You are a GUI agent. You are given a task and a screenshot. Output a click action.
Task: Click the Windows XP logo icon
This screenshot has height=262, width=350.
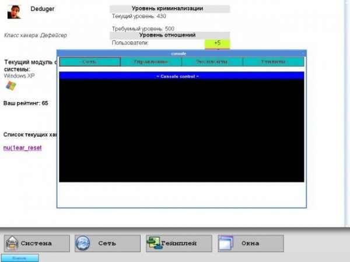tap(11, 86)
